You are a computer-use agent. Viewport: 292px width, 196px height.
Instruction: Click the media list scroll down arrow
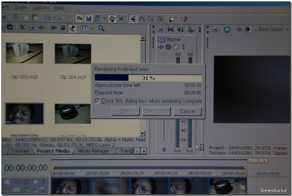click(142, 133)
